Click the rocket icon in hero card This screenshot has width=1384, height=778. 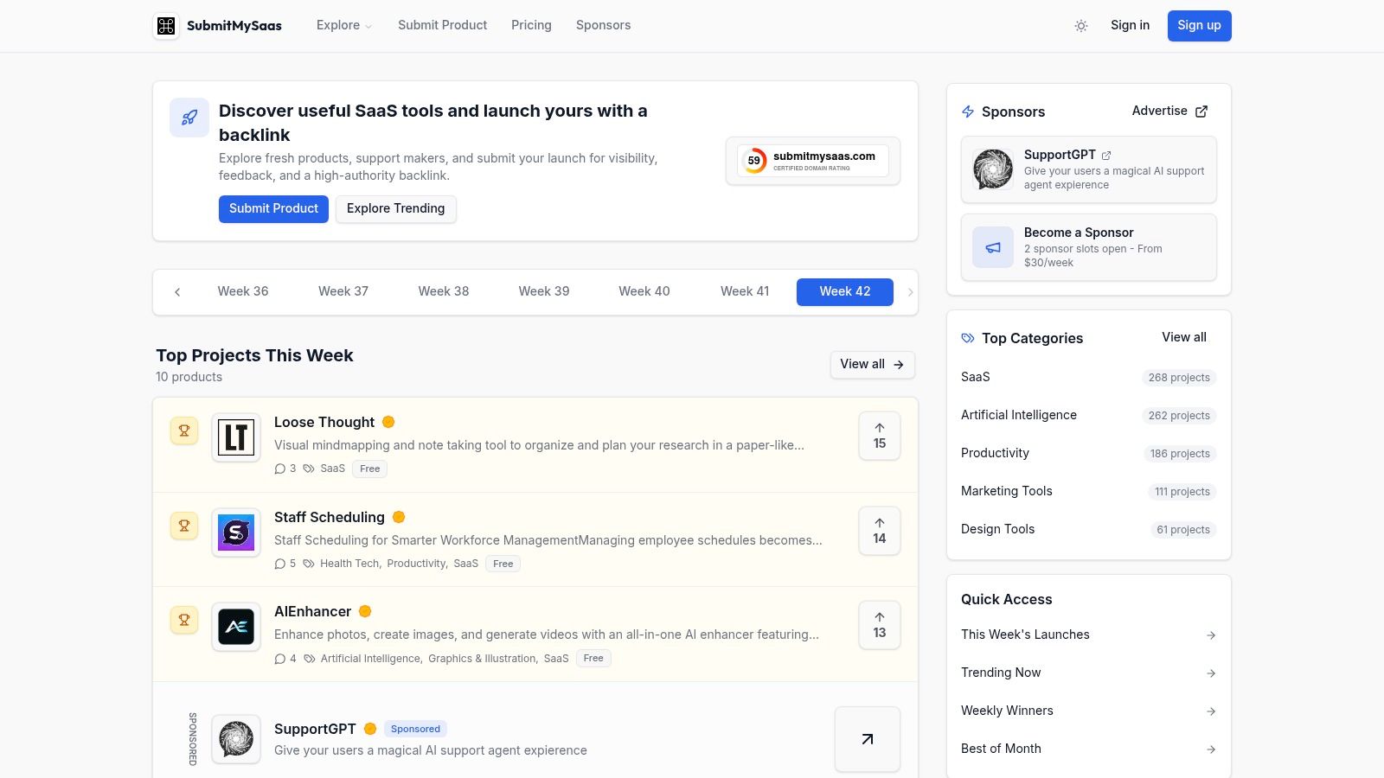[x=189, y=118]
